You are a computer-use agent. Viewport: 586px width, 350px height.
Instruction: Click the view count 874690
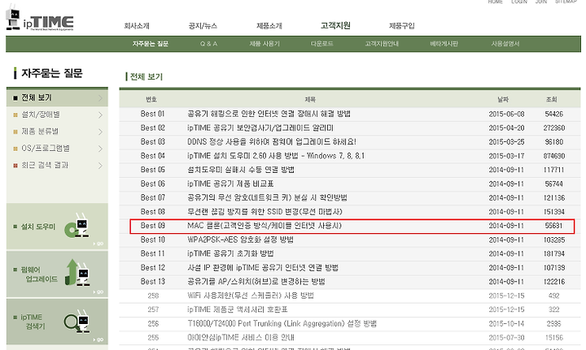(554, 156)
